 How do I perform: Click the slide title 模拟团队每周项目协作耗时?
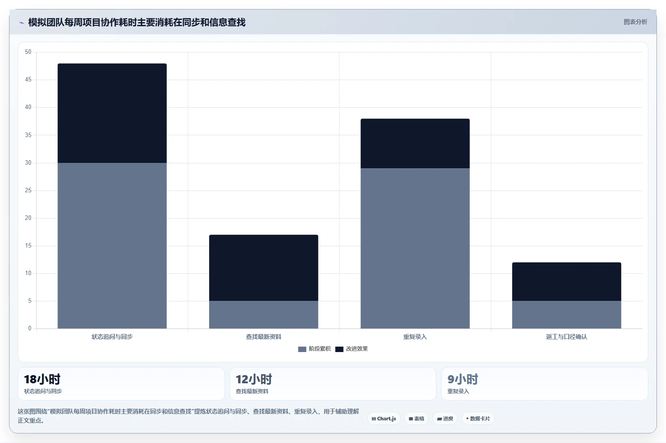[137, 22]
